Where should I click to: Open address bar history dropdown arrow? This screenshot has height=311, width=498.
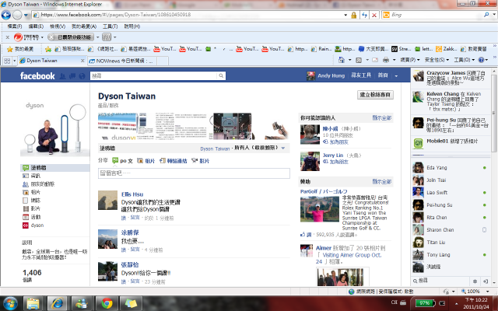point(345,15)
